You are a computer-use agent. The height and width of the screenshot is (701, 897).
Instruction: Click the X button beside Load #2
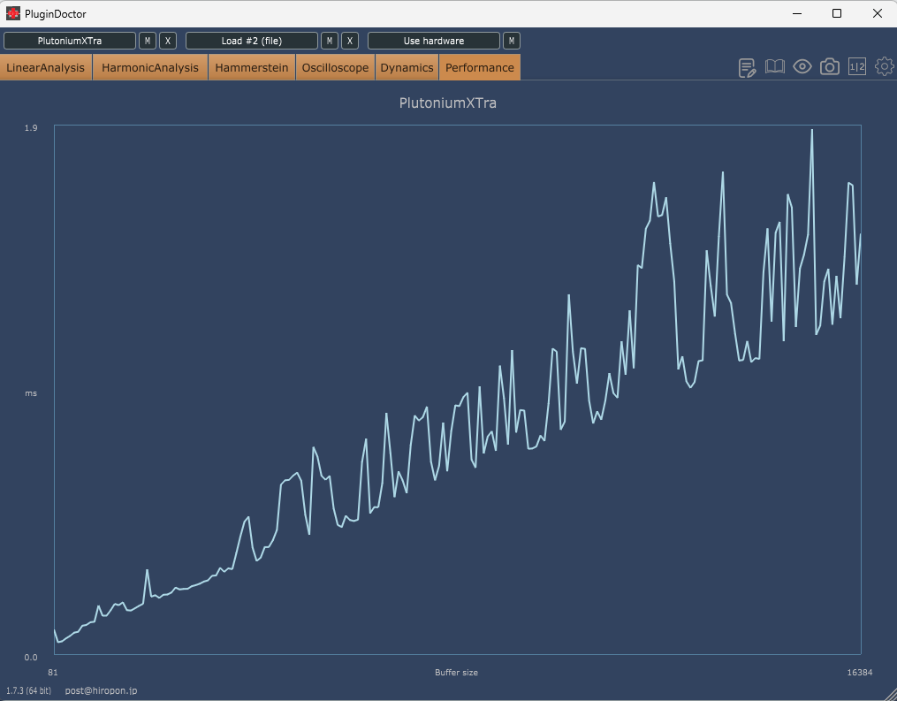tap(350, 41)
